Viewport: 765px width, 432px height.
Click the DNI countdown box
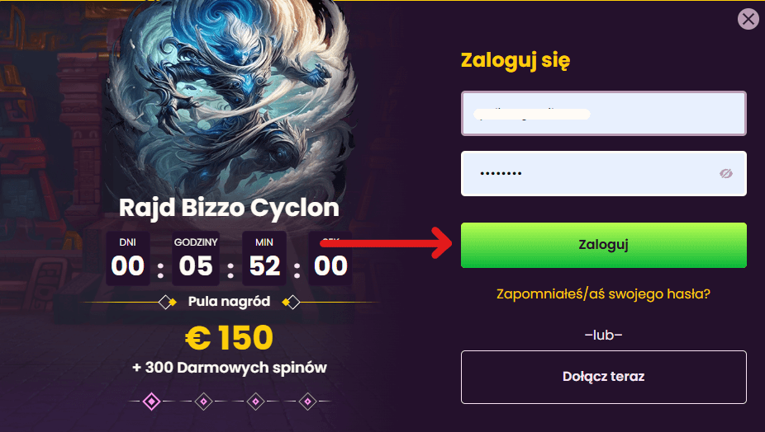tap(128, 258)
